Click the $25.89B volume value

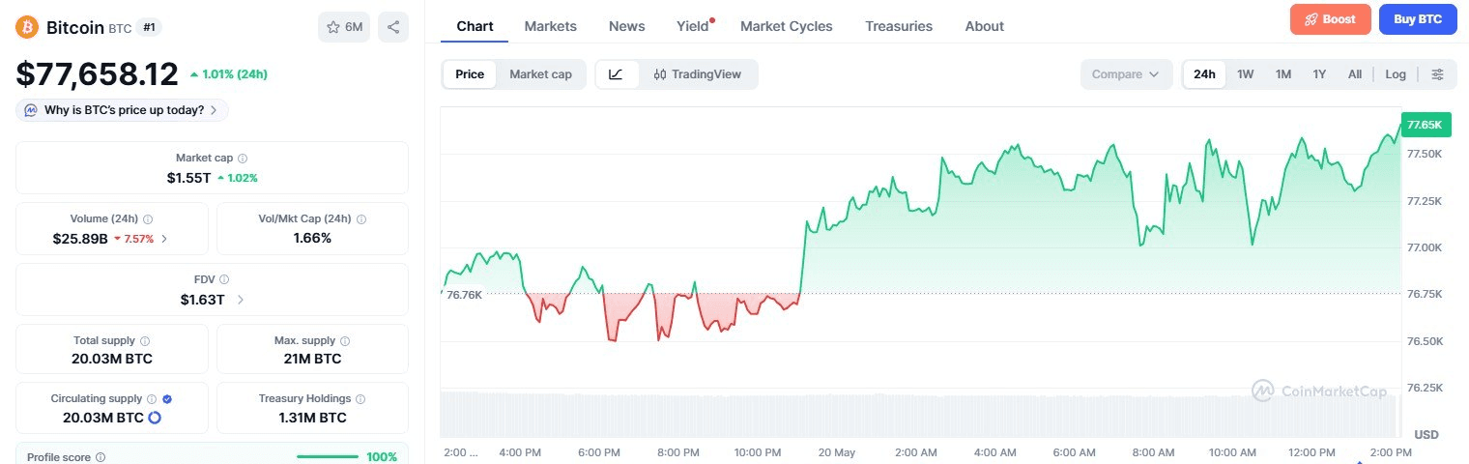(x=80, y=238)
